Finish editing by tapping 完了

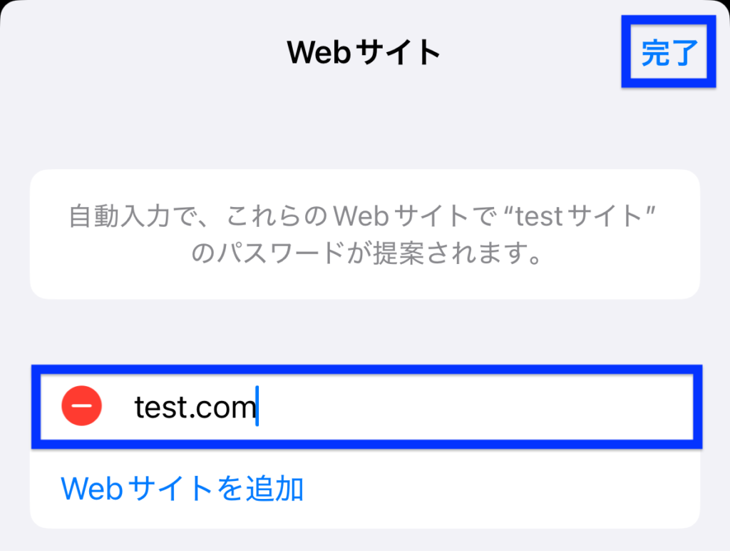(669, 52)
